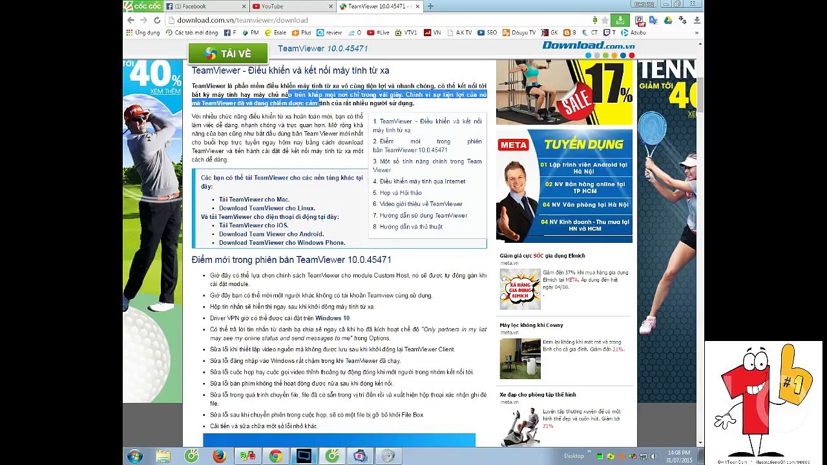The image size is (827, 465).
Task: Open the META Tuyển dụng recruitment banner
Action: [x=564, y=185]
